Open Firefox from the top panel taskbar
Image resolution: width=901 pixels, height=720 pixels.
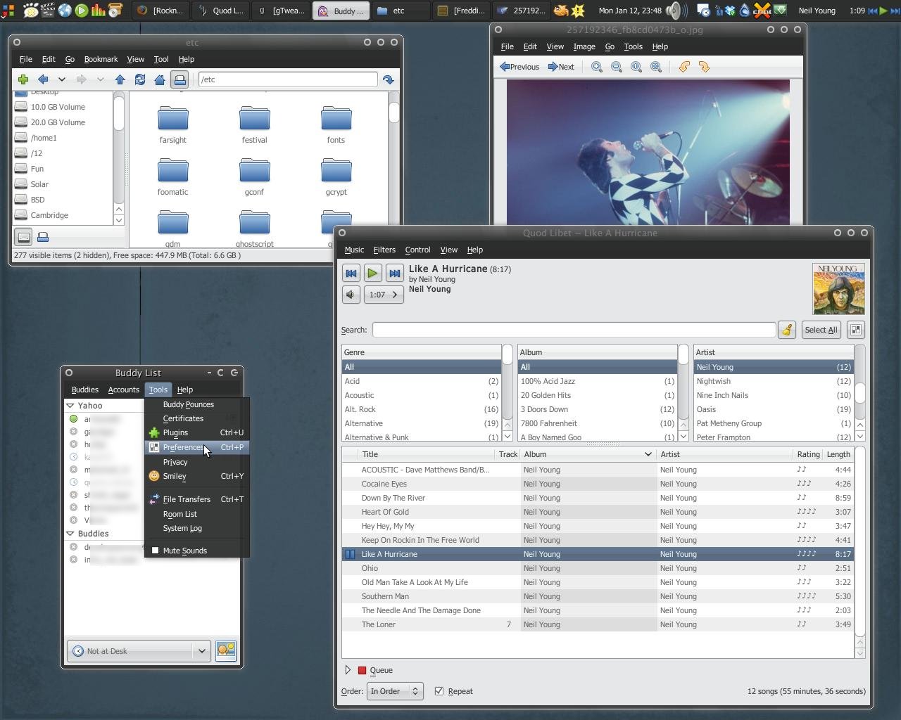pos(160,11)
